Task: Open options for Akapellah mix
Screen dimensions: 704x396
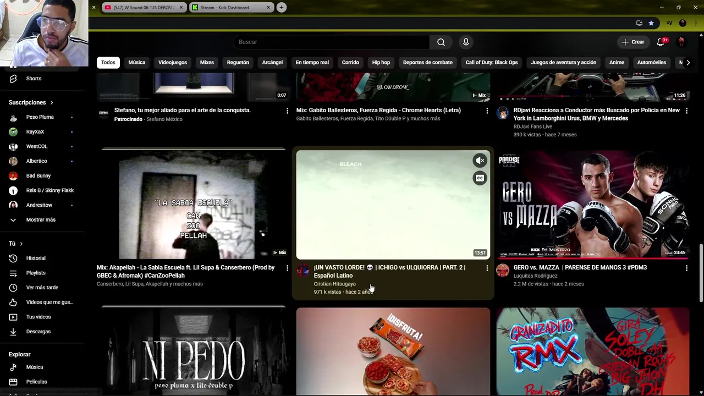Action: [287, 268]
